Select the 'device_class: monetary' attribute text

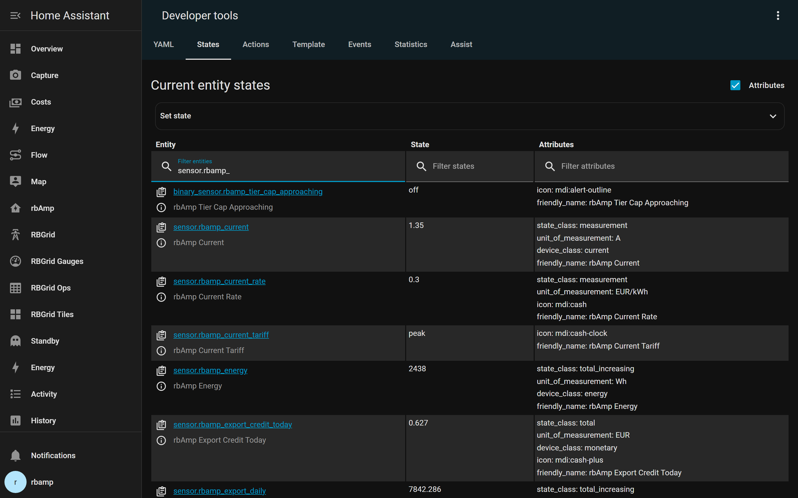pyautogui.click(x=577, y=448)
